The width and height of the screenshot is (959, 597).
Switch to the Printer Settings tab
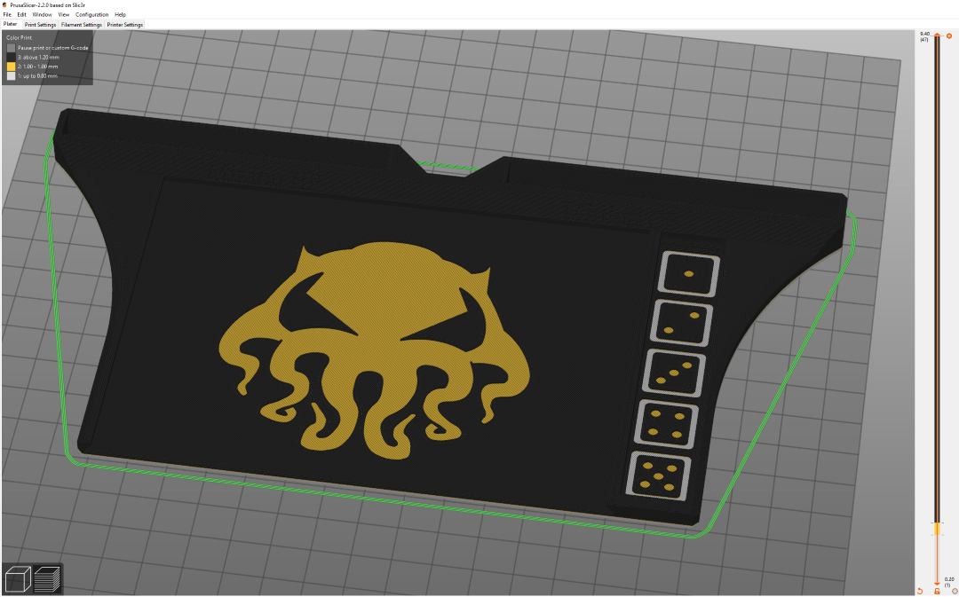pos(125,25)
